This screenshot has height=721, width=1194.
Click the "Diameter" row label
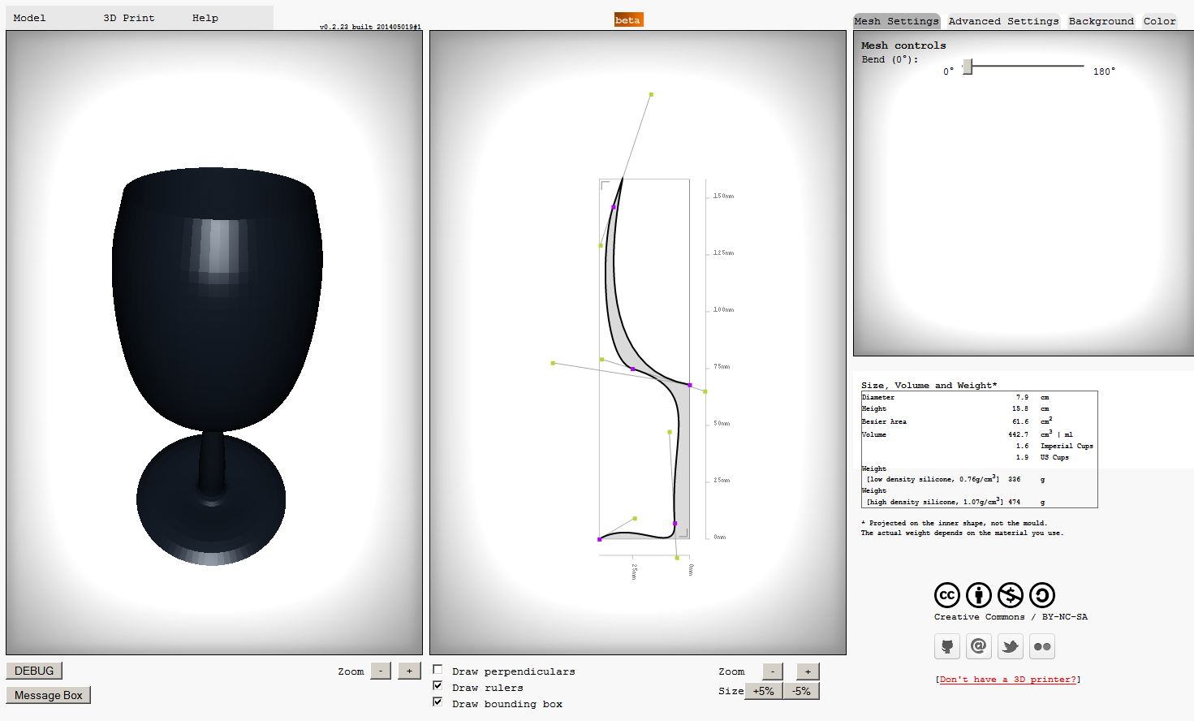click(878, 397)
